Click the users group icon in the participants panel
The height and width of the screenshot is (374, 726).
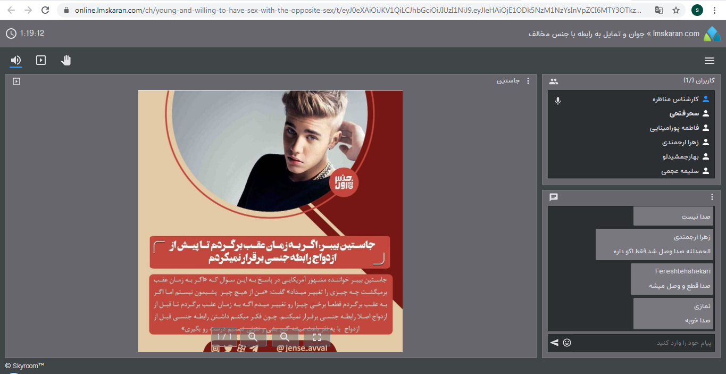(554, 81)
